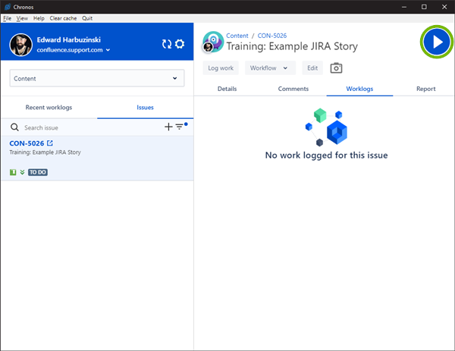455x351 pixels.
Task: Open the View menu
Action: click(x=22, y=18)
